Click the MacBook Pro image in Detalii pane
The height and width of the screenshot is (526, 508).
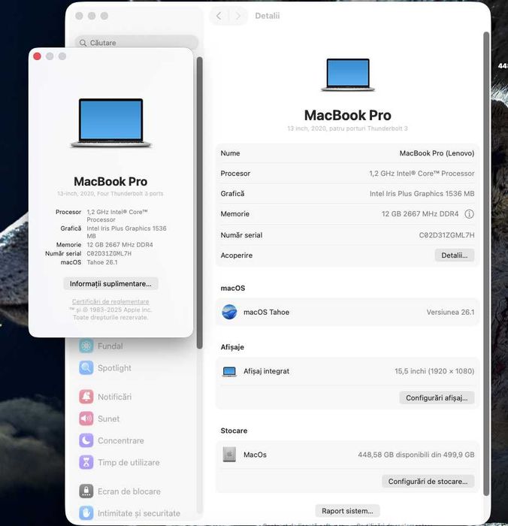click(348, 75)
